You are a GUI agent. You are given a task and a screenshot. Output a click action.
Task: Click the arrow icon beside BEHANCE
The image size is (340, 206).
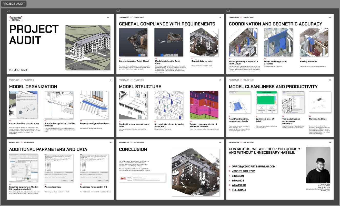(229, 181)
